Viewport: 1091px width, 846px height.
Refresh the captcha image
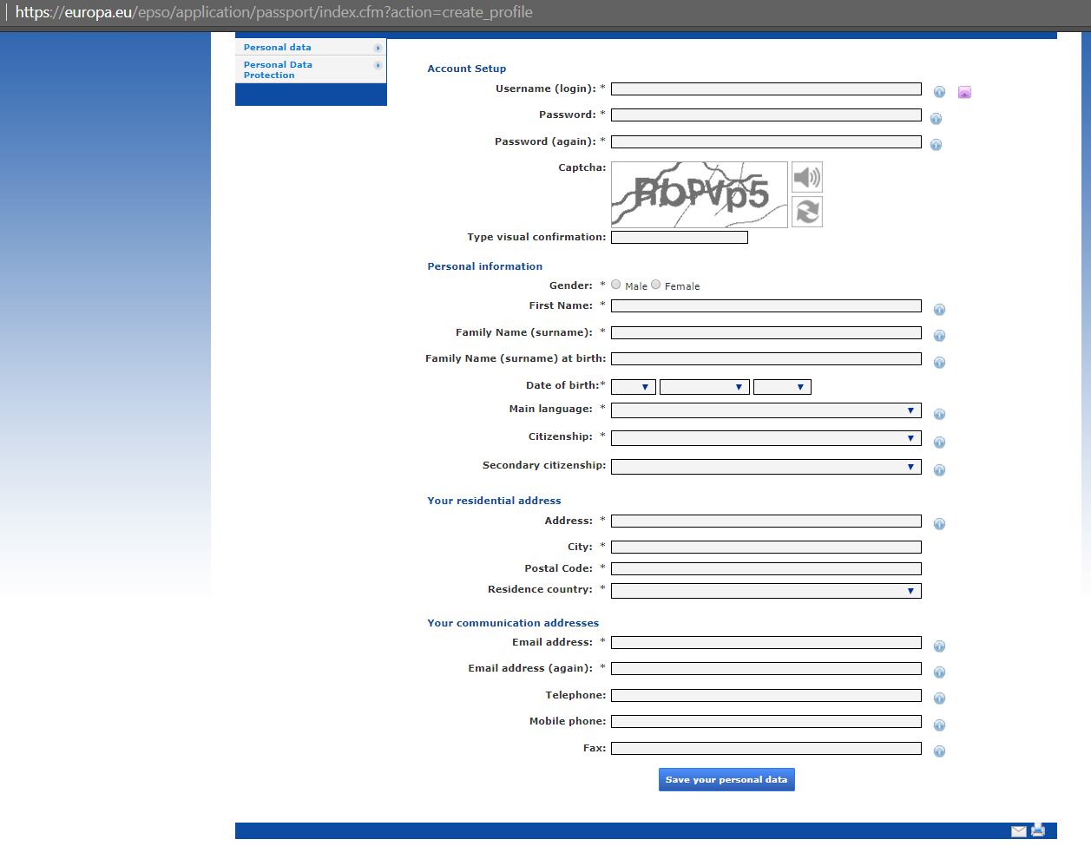[806, 212]
